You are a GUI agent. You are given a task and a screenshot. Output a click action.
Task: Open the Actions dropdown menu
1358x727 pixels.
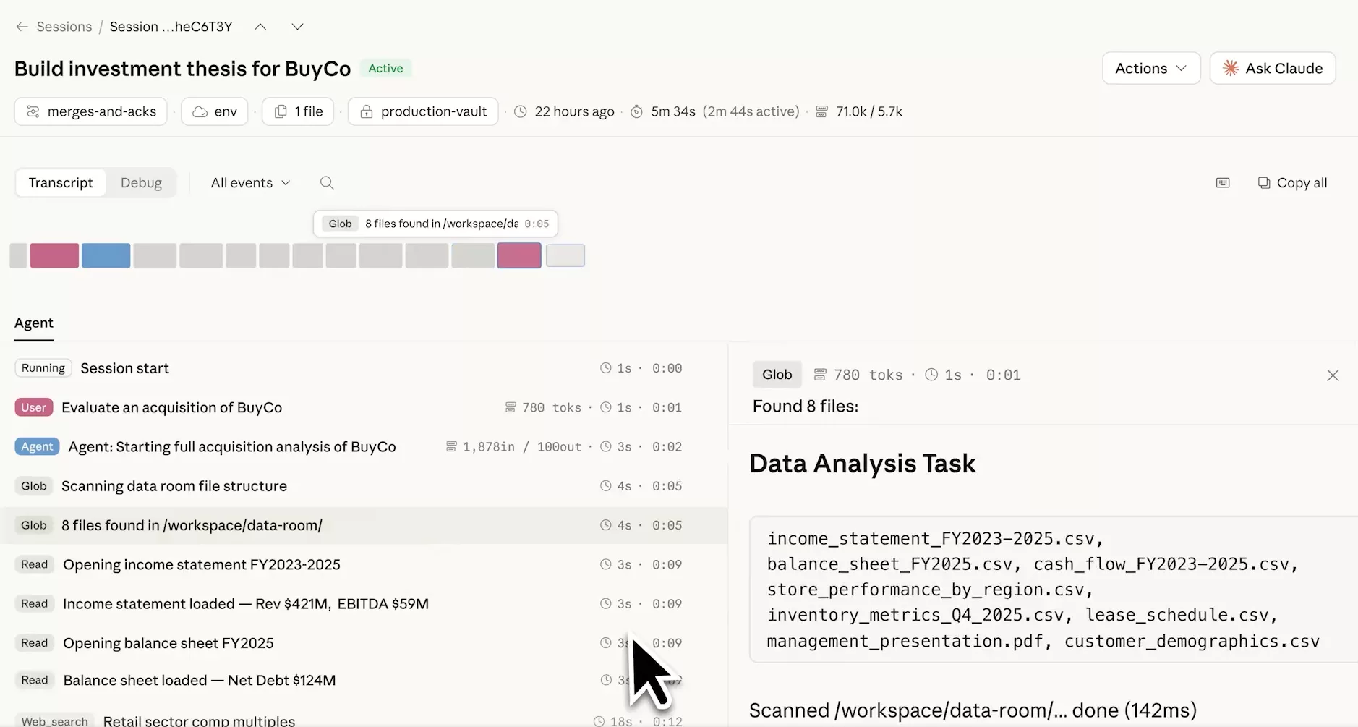coord(1150,69)
